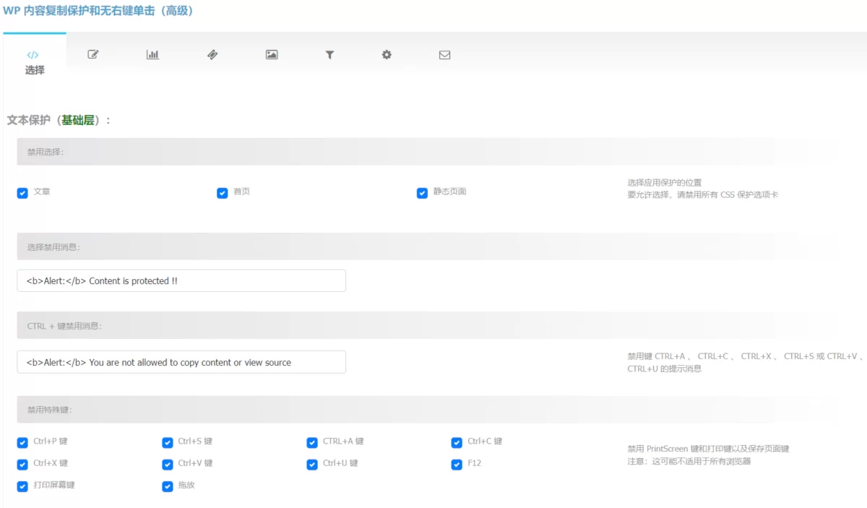Open the image protection icon tab

pos(272,55)
